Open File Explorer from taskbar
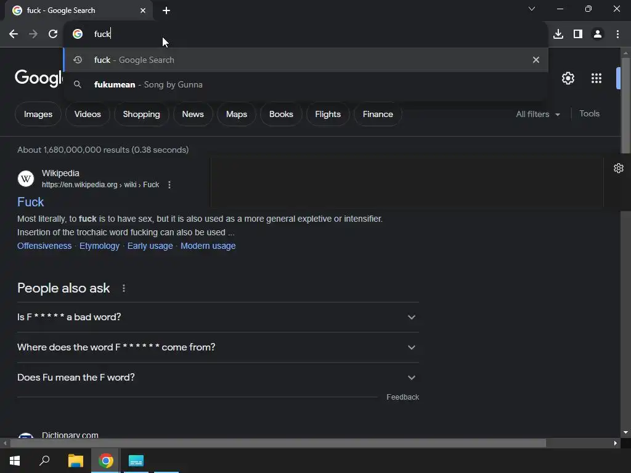The width and height of the screenshot is (631, 473). pos(76,461)
